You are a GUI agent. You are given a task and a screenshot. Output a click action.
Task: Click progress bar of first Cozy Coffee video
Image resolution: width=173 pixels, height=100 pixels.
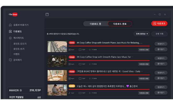109,46
